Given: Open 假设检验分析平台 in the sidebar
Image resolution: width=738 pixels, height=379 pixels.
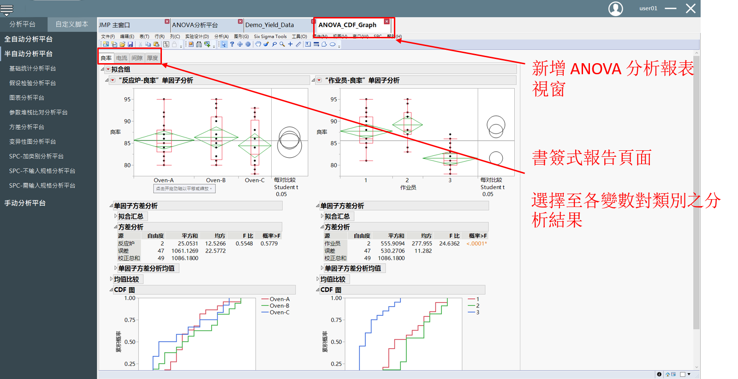Looking at the screenshot, I should (32, 83).
